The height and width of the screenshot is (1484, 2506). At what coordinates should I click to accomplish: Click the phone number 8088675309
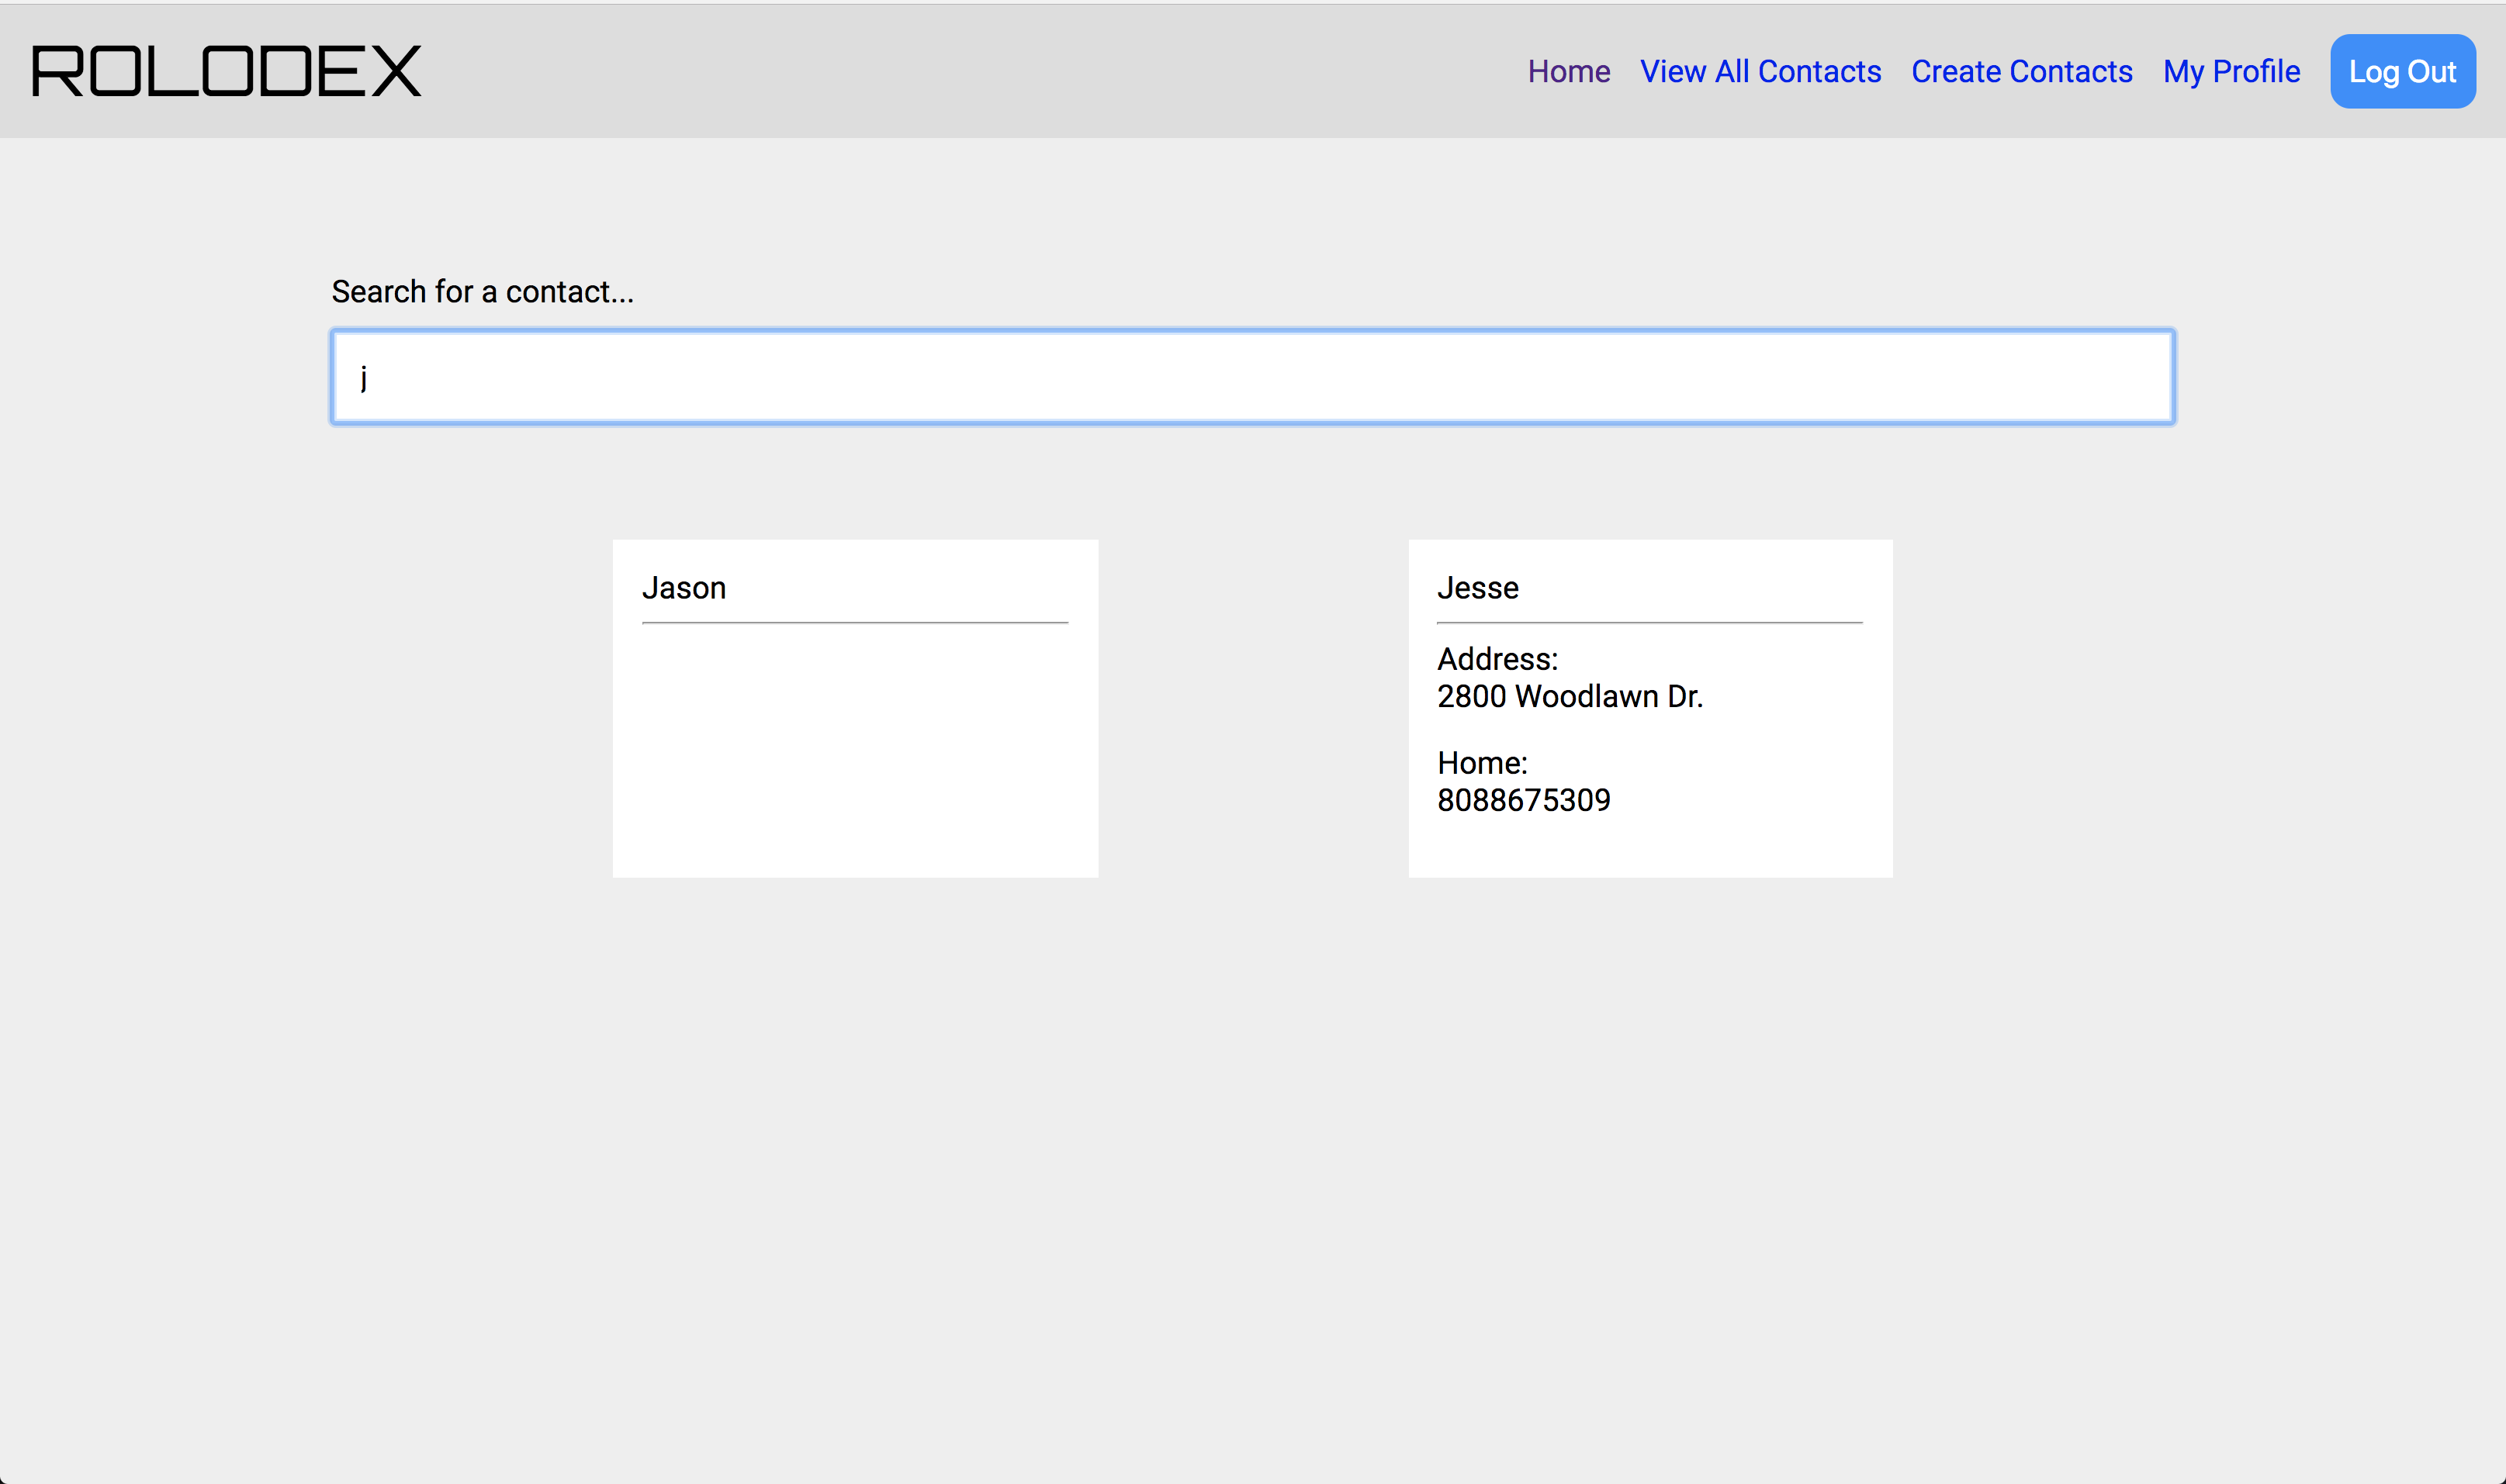pyautogui.click(x=1524, y=800)
